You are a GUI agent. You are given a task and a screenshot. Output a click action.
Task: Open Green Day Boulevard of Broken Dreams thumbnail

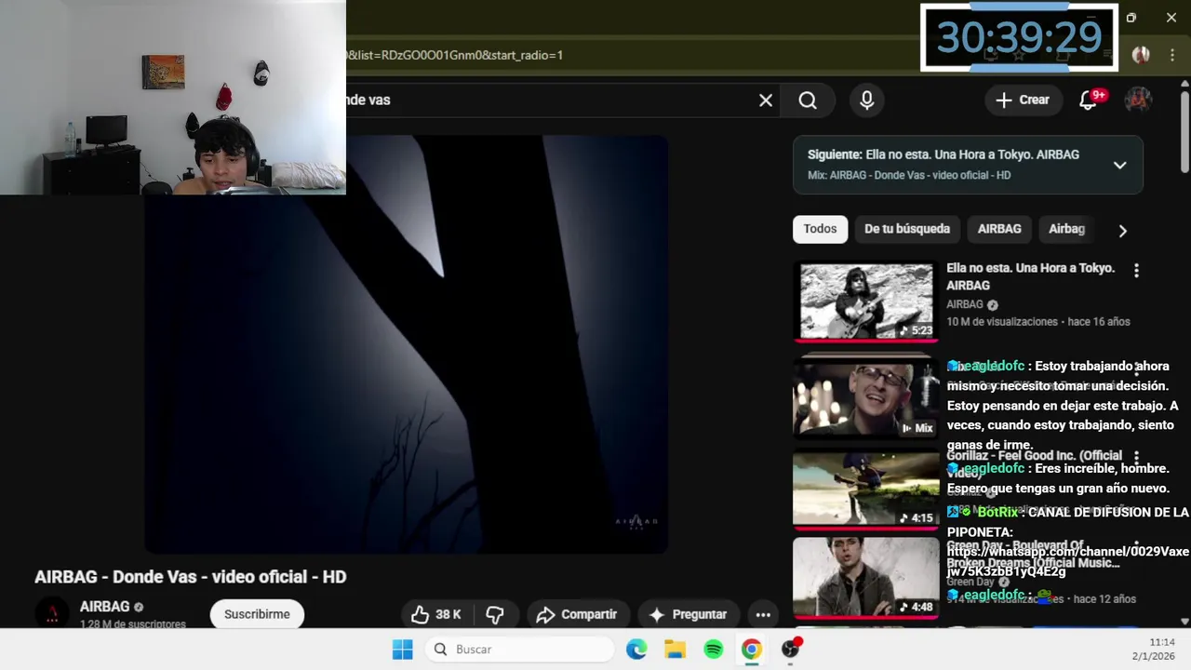[866, 578]
